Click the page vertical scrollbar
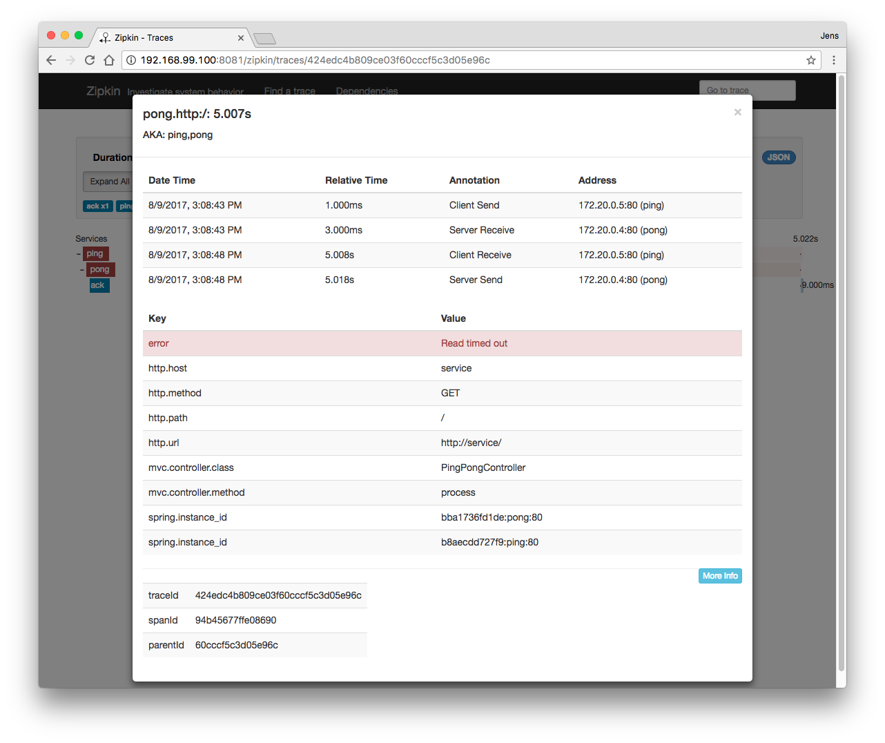The height and width of the screenshot is (743, 885). [841, 373]
